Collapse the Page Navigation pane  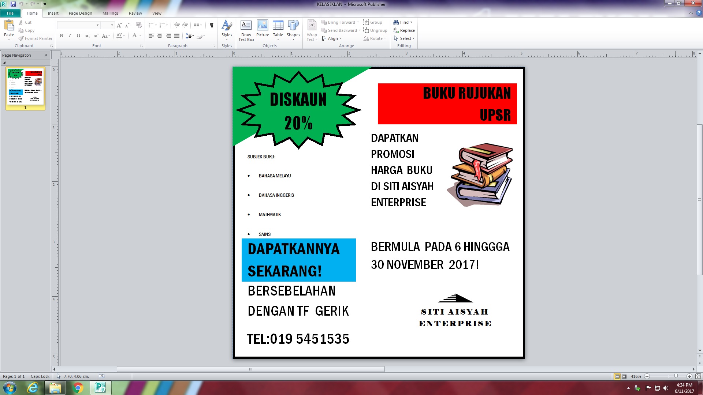(46, 55)
